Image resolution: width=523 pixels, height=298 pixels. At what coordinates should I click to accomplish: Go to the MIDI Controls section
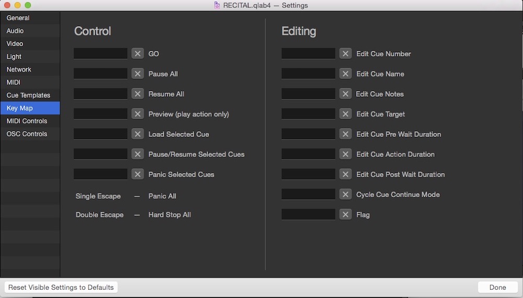click(x=27, y=121)
